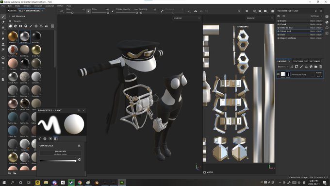Open the Settings dropdown in Texture Set List
Viewport: 330px width, 186px height.
(x=316, y=16)
